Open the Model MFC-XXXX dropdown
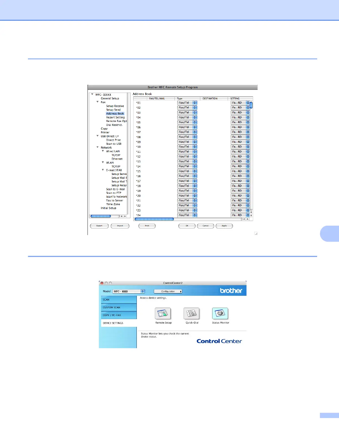This screenshot has height=438, width=339. (129, 291)
